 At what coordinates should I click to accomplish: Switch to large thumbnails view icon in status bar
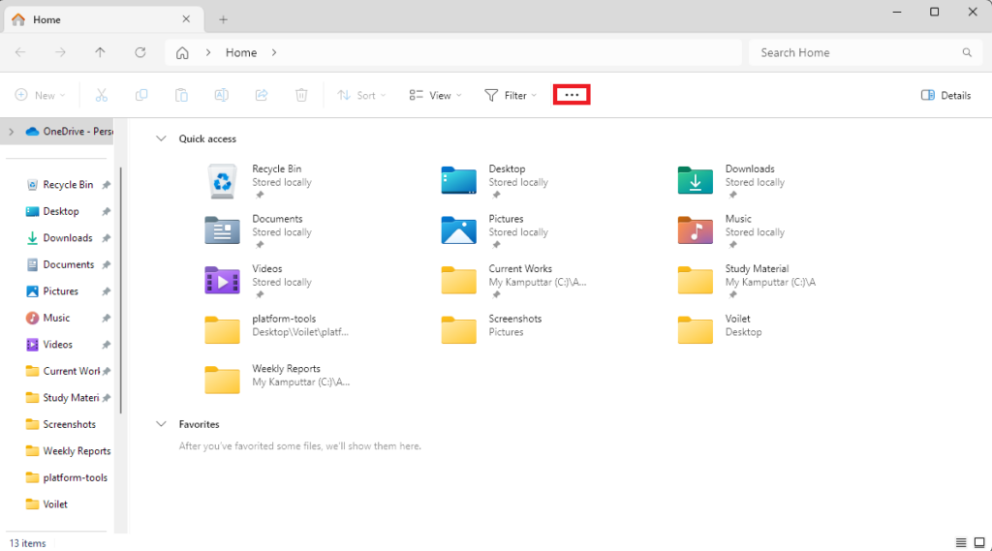(x=979, y=542)
